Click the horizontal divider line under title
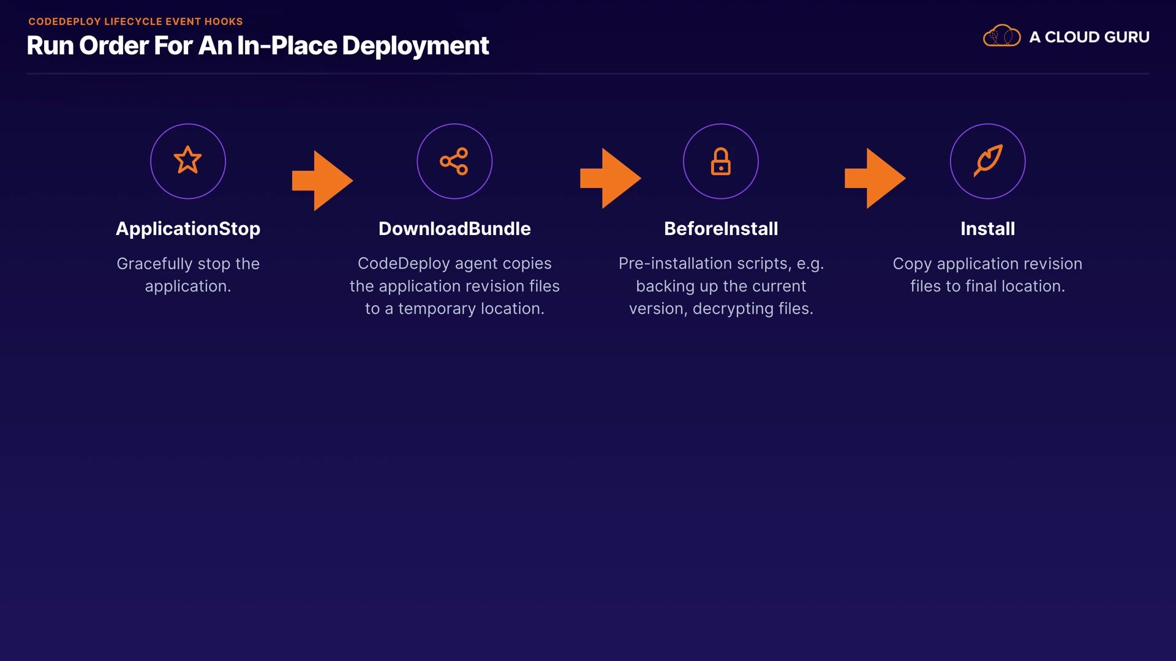 588,73
